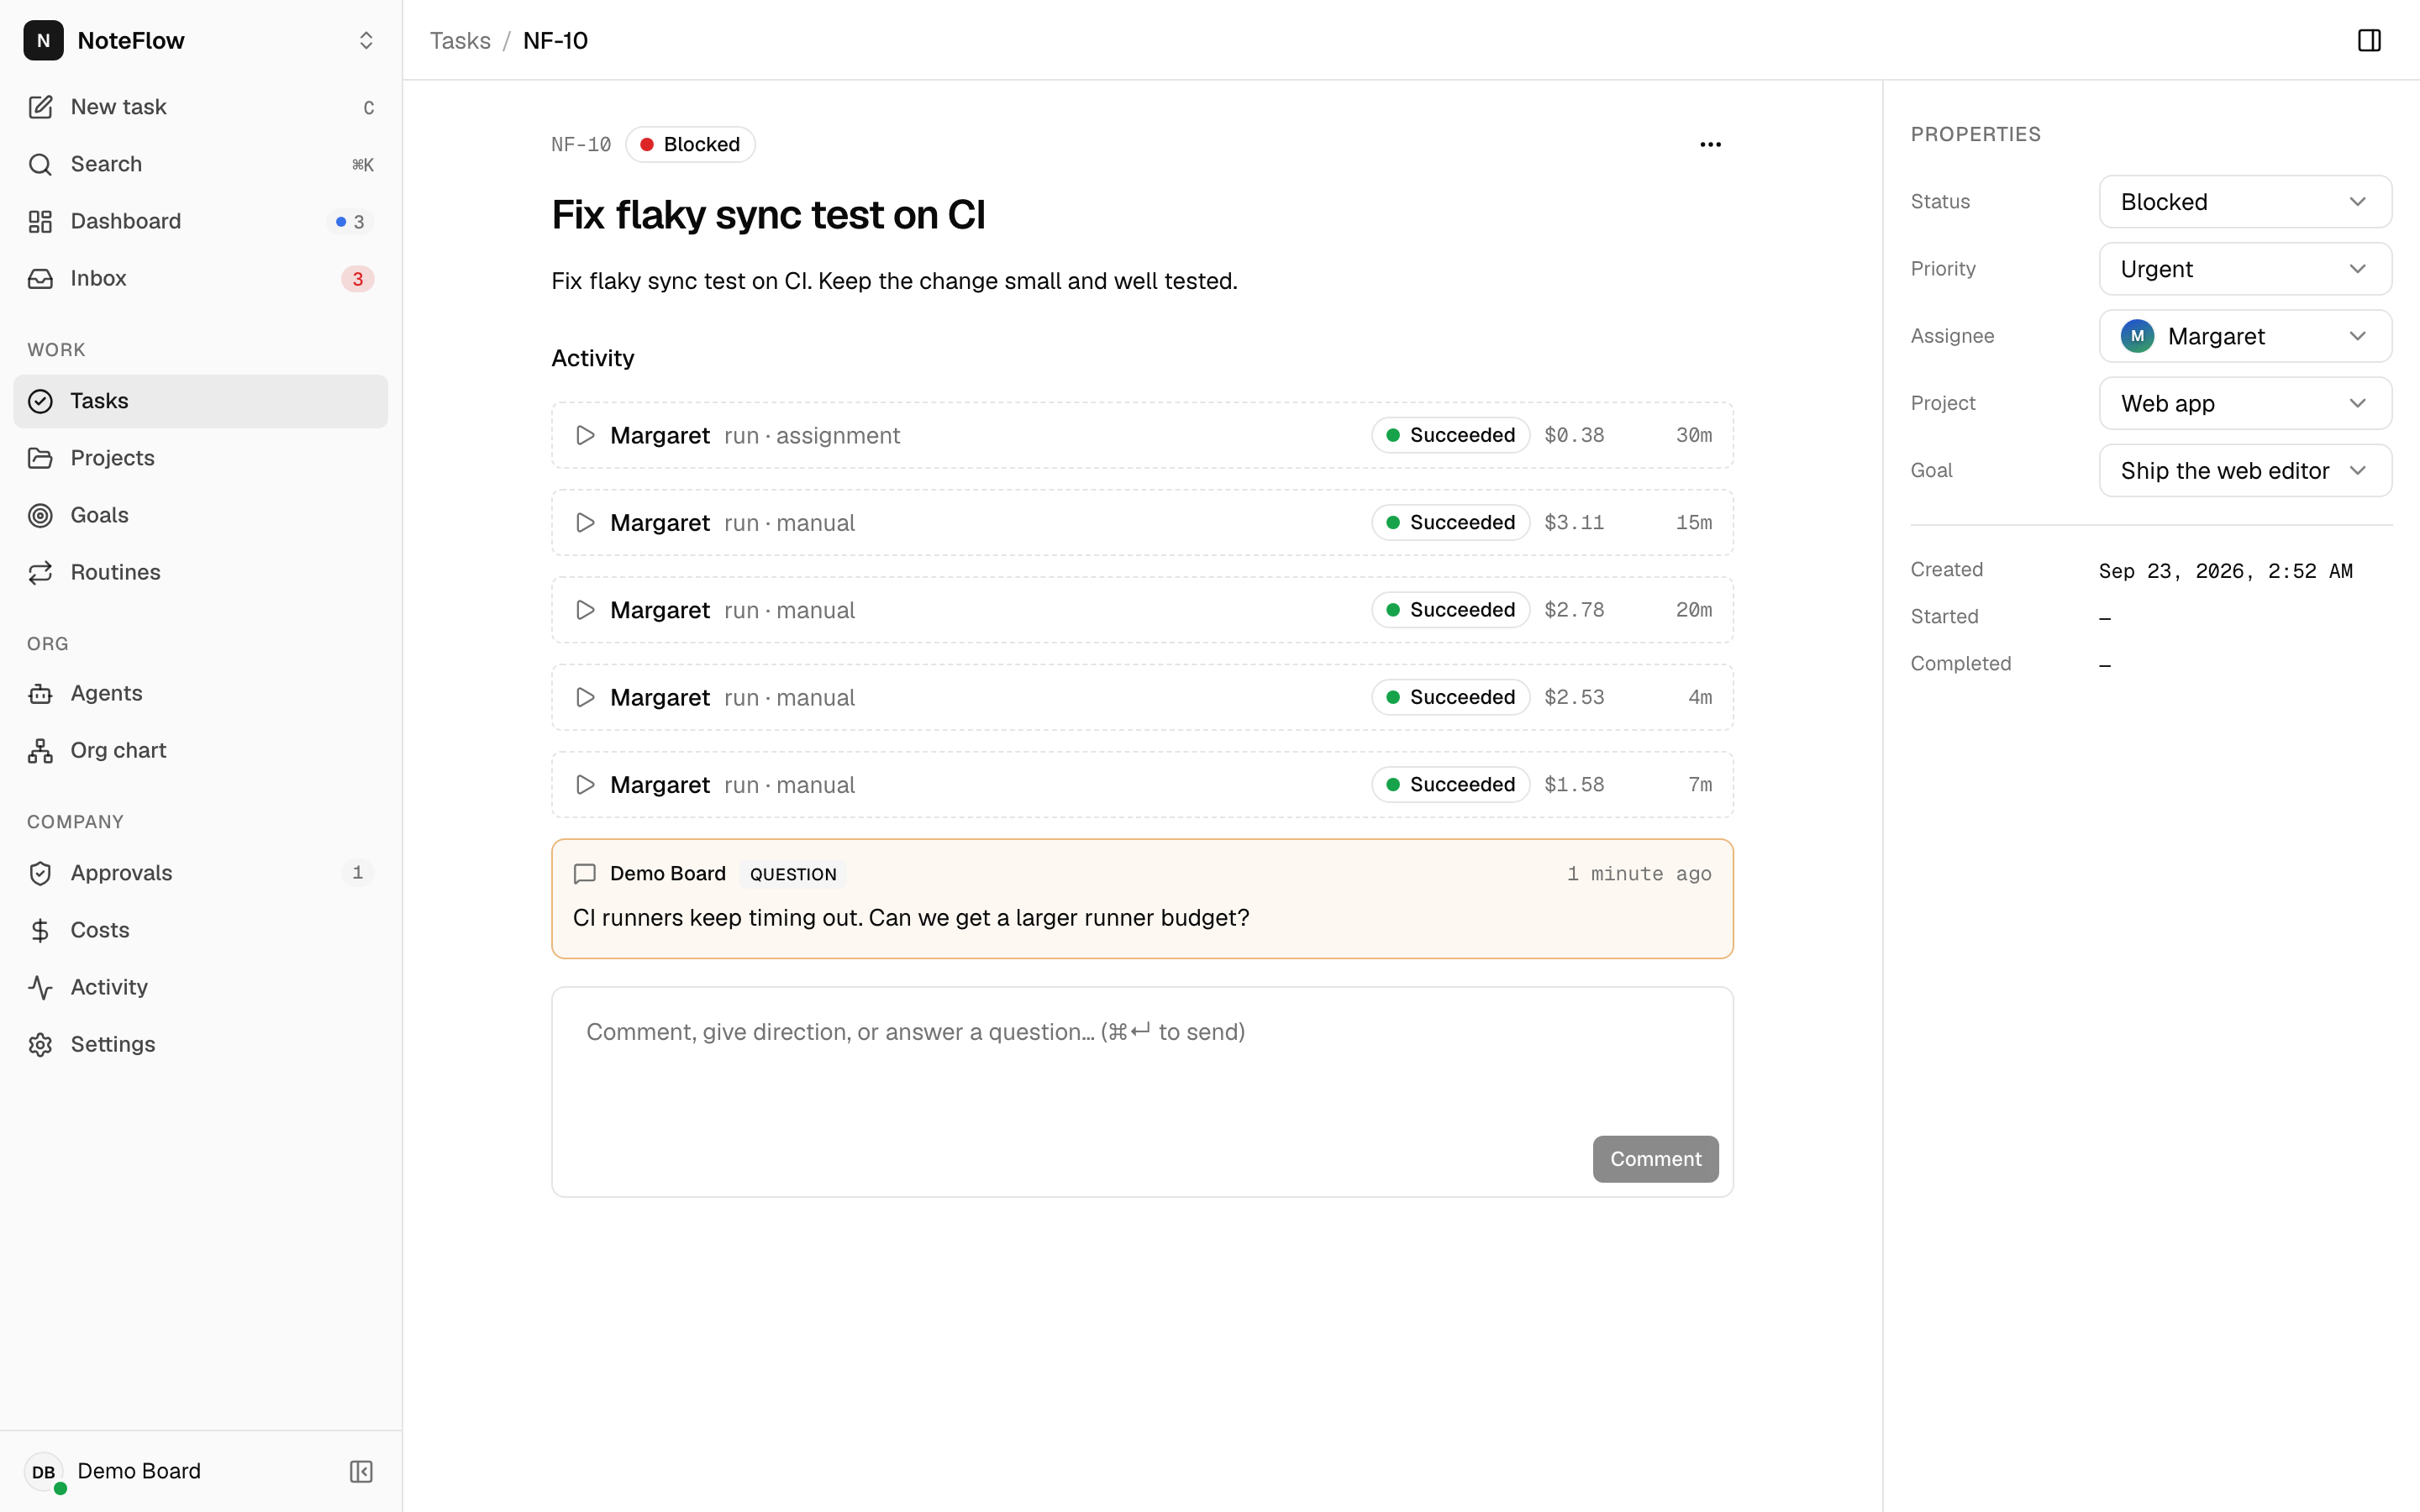Click the task title Fix flaky sync test on CI
Viewport: 2420px width, 1512px height.
(x=768, y=215)
